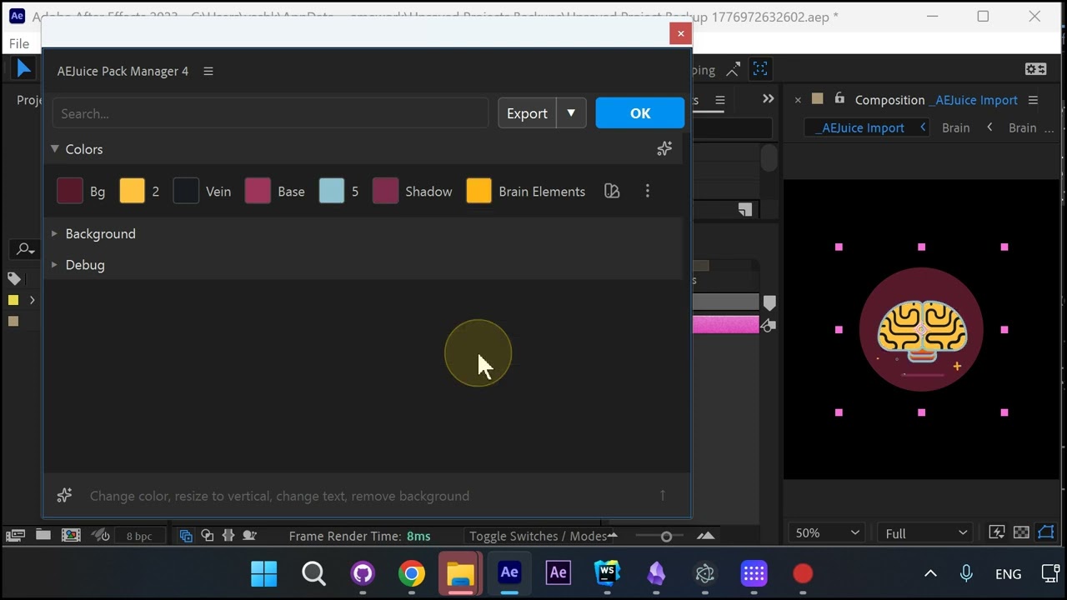Viewport: 1067px width, 600px height.
Task: Click the AI prompt input field
Action: [x=367, y=496]
